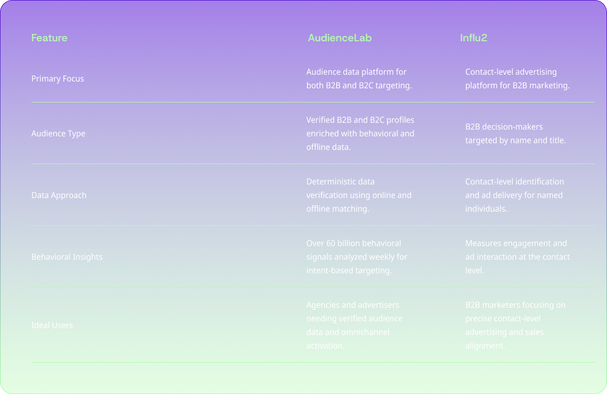Click the contact-level identification cell
This screenshot has height=394, width=607.
click(514, 195)
